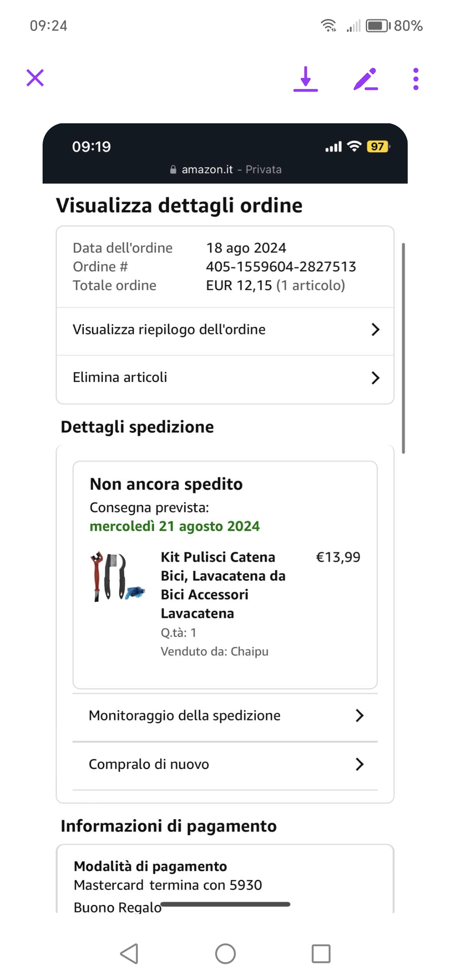Tap the Android recent apps square

click(x=321, y=954)
